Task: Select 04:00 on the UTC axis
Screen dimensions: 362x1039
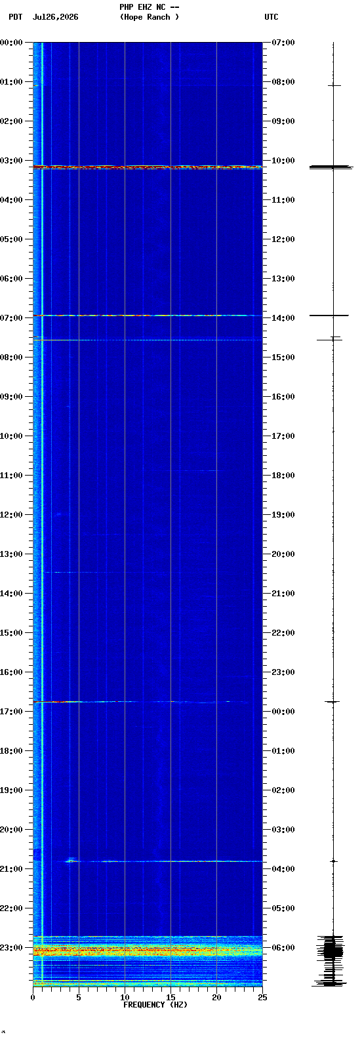Action: tap(283, 869)
